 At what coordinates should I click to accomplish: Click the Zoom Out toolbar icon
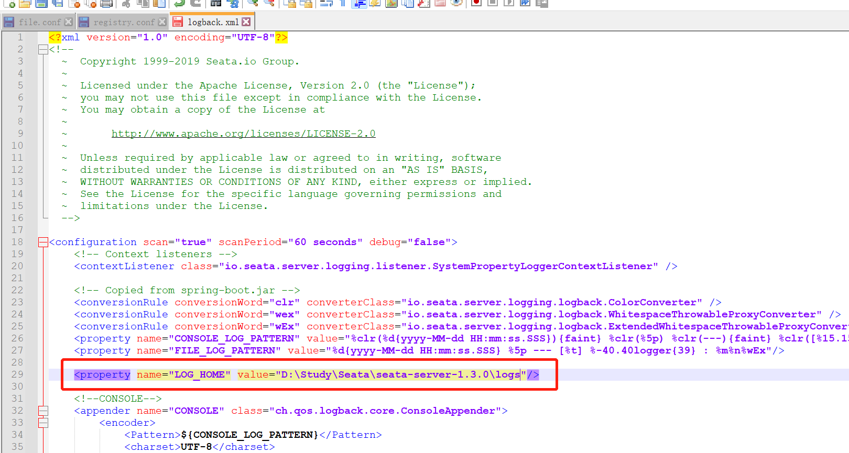[269, 3]
